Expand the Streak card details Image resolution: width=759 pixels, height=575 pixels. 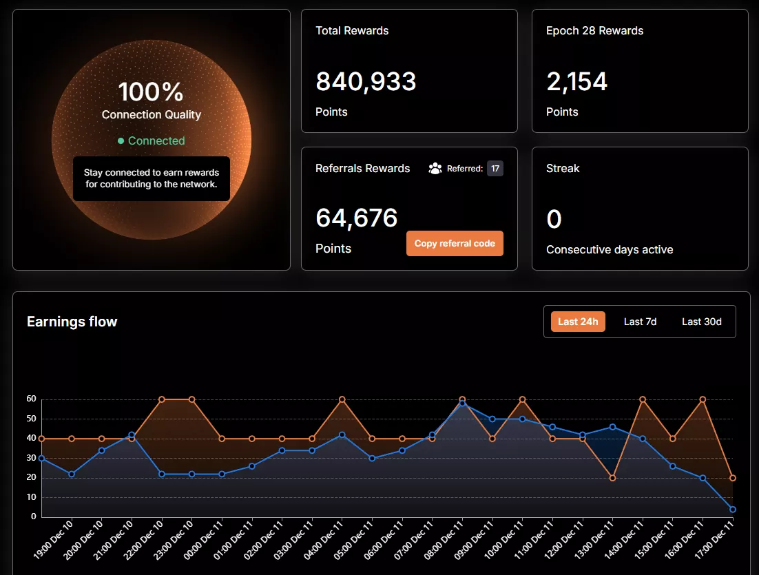pyautogui.click(x=639, y=208)
